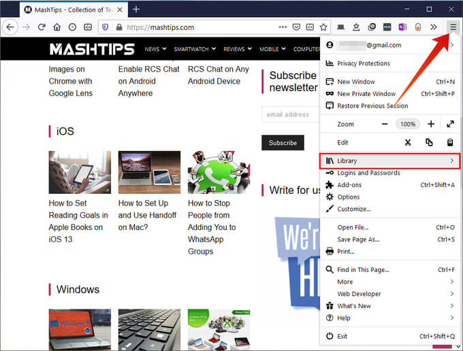This screenshot has height=351, width=463.
Task: Click the Forward arrow button
Action: pyautogui.click(x=26, y=27)
